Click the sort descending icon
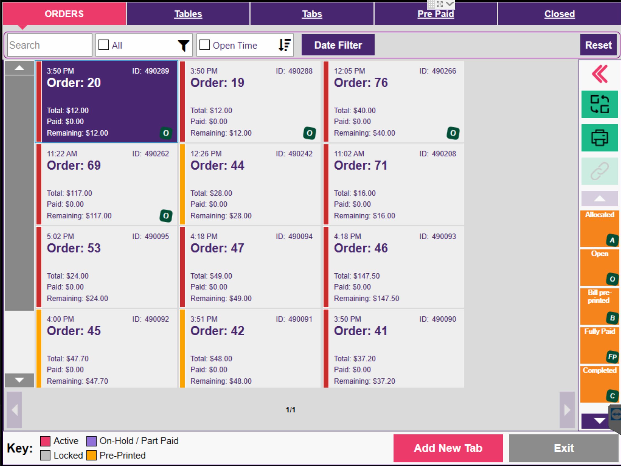 pos(284,45)
